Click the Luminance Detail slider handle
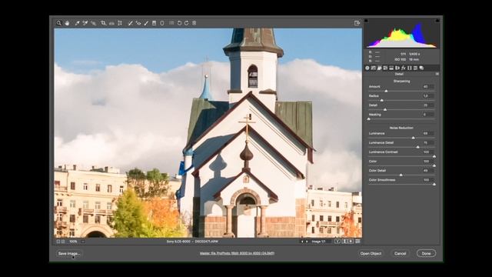Screen dimensions: 492x277 tap(417, 147)
